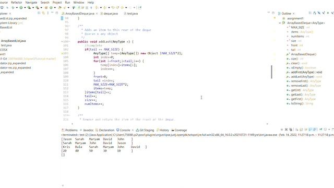Toggle Link with Editor in Package Explorer

(x=43, y=13)
